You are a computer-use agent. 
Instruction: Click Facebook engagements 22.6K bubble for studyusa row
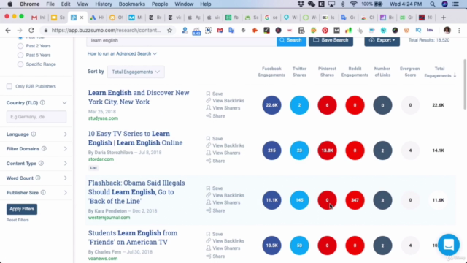pyautogui.click(x=271, y=105)
